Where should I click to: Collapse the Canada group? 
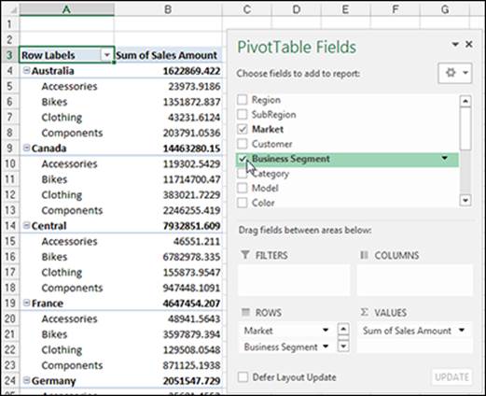(27, 148)
